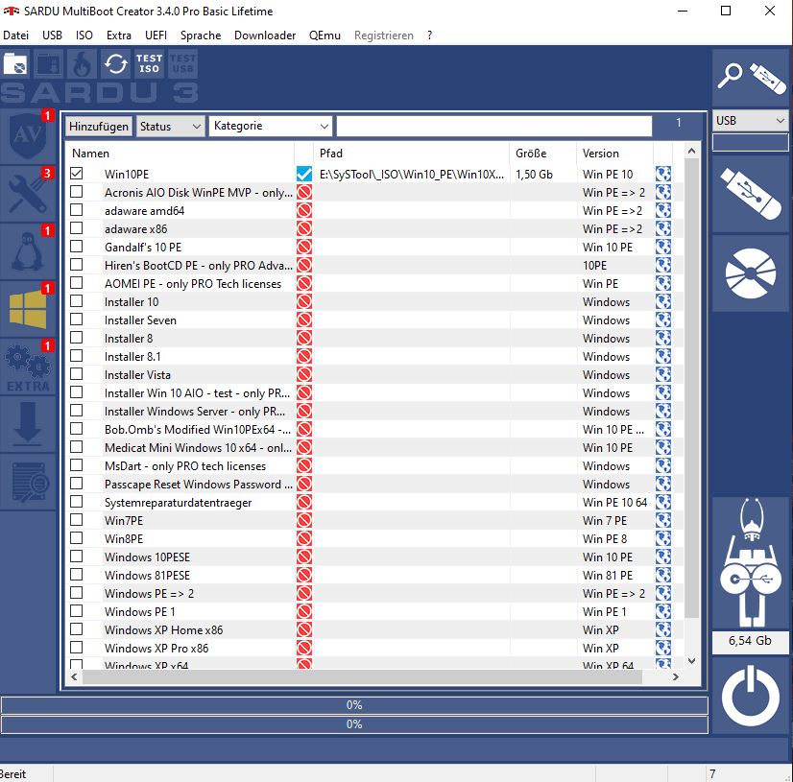Click the vertical scrollbar up arrow
The height and width of the screenshot is (782, 793).
692,151
